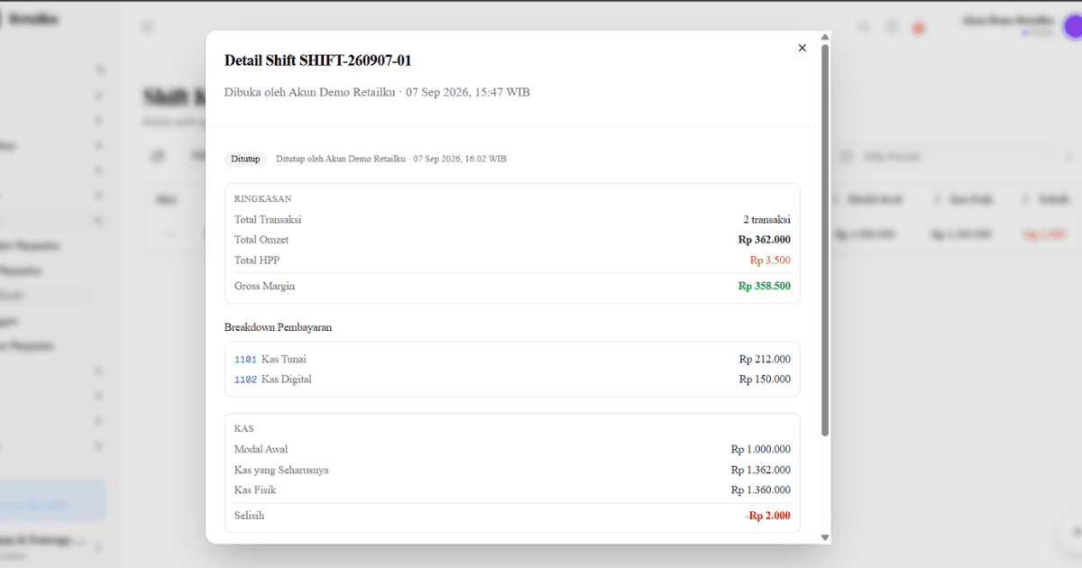Viewport: 1082px width, 568px height.
Task: Click the scrollbar down arrow in dialog
Action: 825,537
